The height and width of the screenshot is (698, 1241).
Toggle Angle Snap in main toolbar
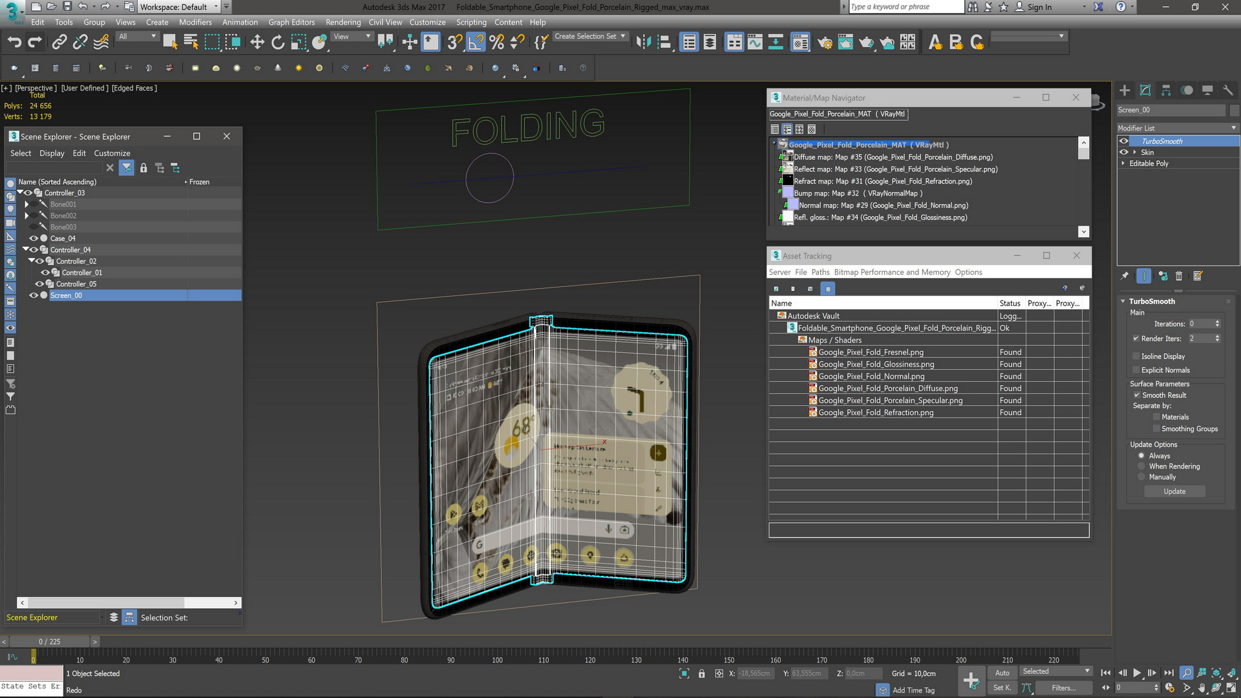click(476, 43)
